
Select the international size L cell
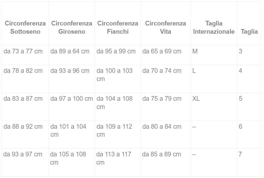[x=194, y=71]
